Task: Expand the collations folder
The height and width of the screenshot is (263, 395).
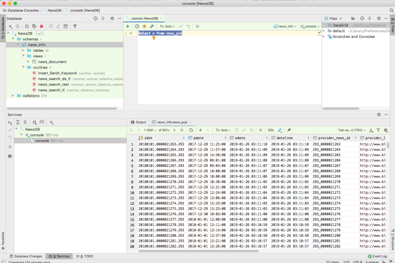Action: point(13,96)
